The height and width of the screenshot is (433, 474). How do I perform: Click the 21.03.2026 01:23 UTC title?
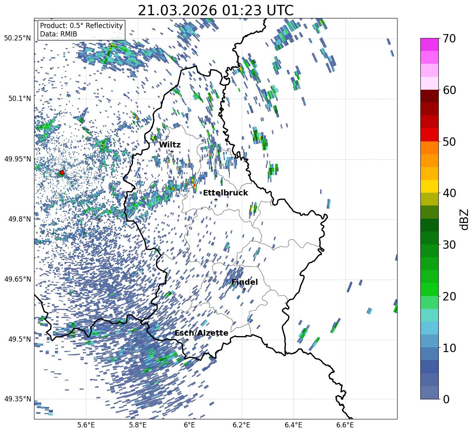(215, 11)
